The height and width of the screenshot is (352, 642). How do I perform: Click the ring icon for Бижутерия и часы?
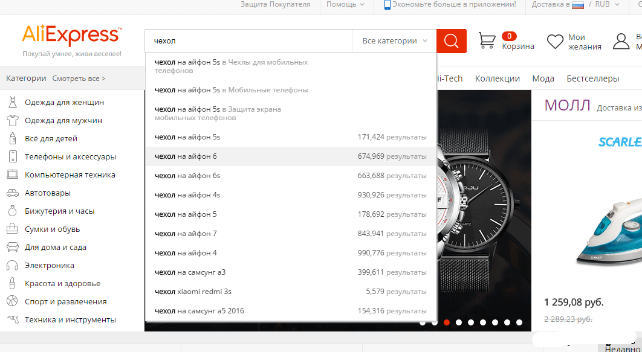(12, 211)
